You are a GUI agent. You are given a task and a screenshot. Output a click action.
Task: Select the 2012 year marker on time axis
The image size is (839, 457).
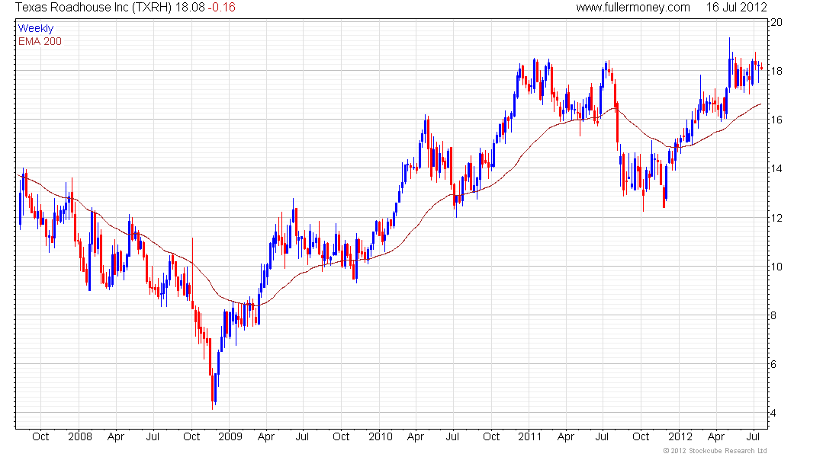[x=680, y=436]
